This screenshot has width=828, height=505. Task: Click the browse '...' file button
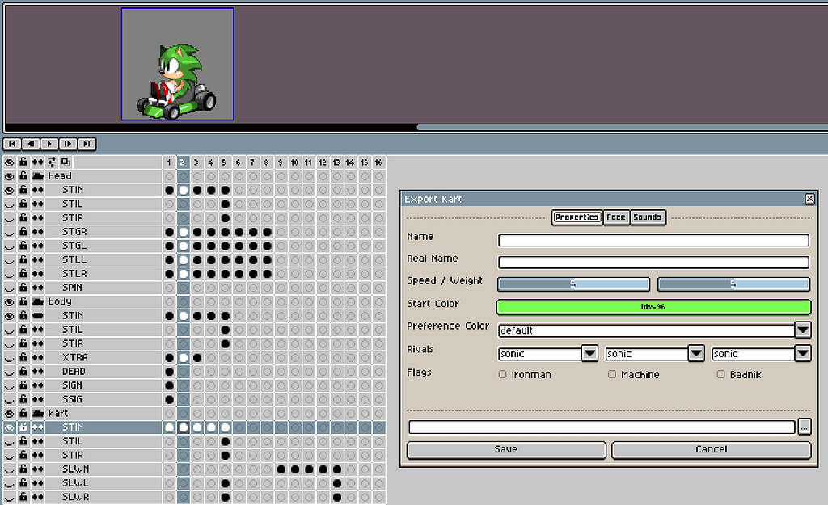pyautogui.click(x=804, y=427)
